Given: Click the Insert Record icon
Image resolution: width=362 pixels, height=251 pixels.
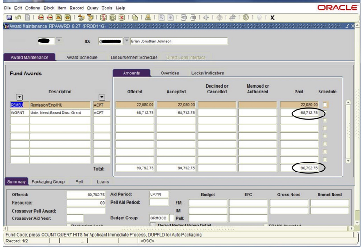Looking at the screenshot, I should (x=41, y=18).
